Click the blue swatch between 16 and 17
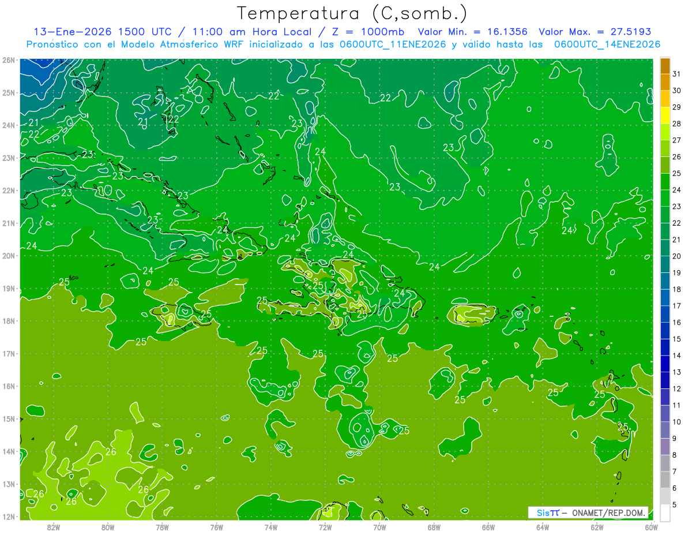The width and height of the screenshot is (692, 535). [665, 314]
